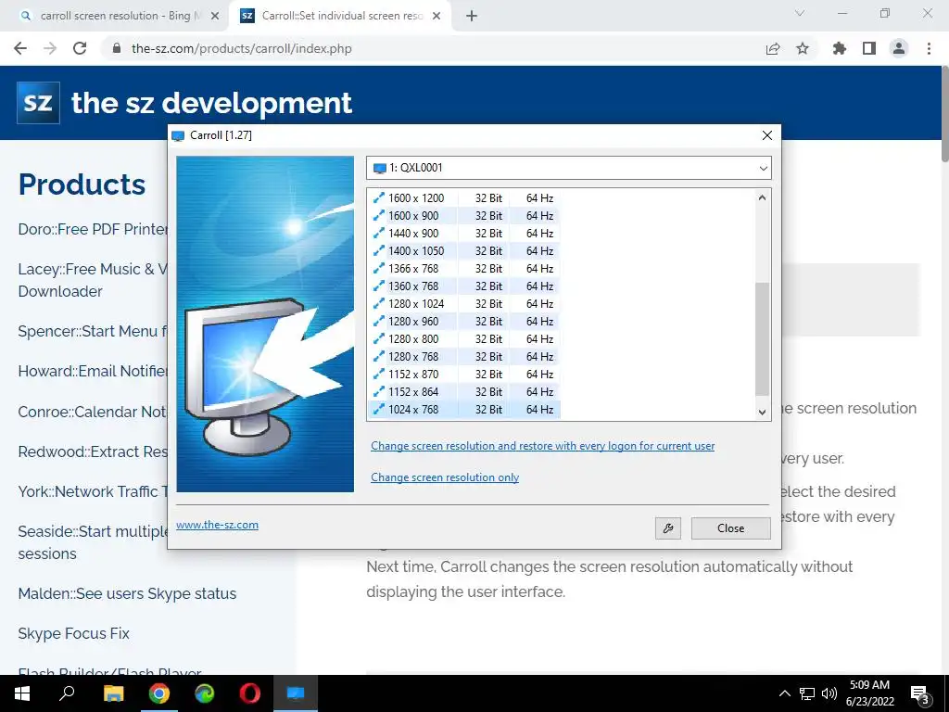949x712 pixels.
Task: Bookmark this page with star icon
Action: click(x=803, y=48)
